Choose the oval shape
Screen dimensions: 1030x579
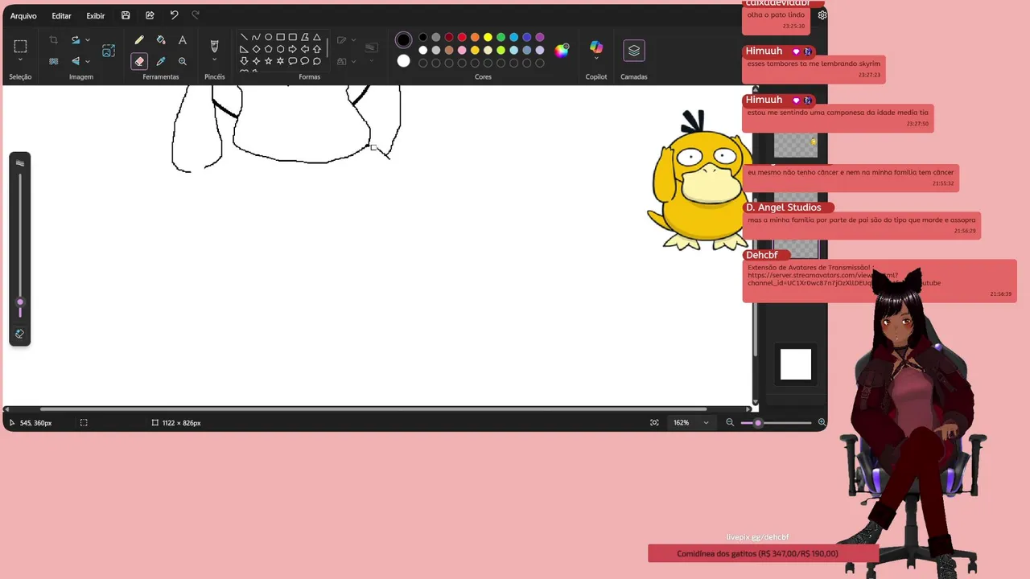click(x=268, y=37)
